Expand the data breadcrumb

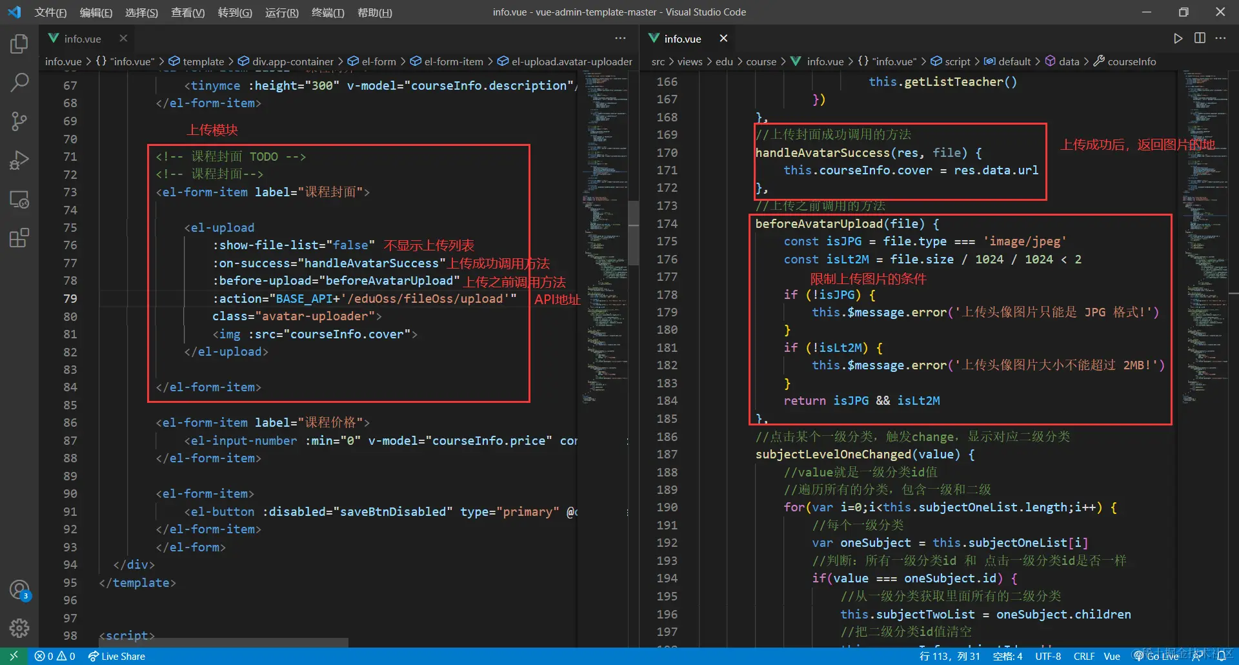coord(1062,61)
